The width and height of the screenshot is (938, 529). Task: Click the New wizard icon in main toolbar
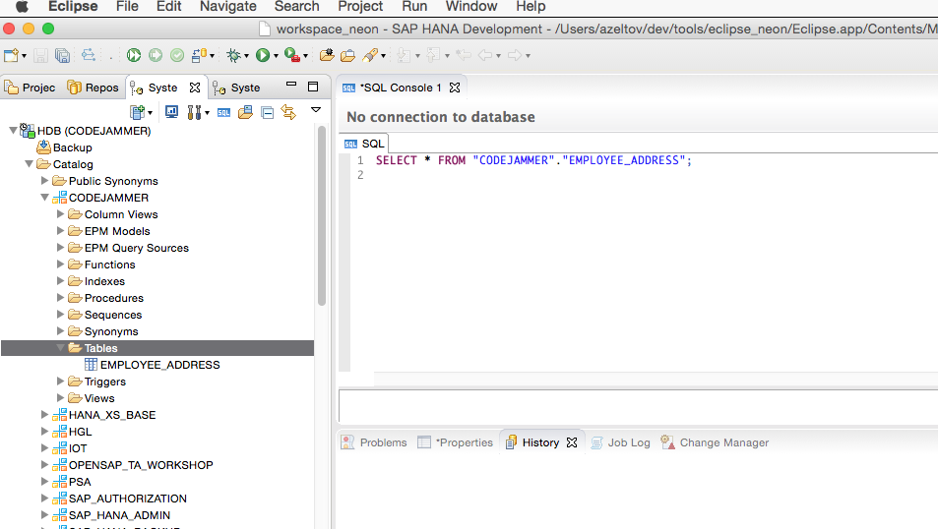click(11, 56)
